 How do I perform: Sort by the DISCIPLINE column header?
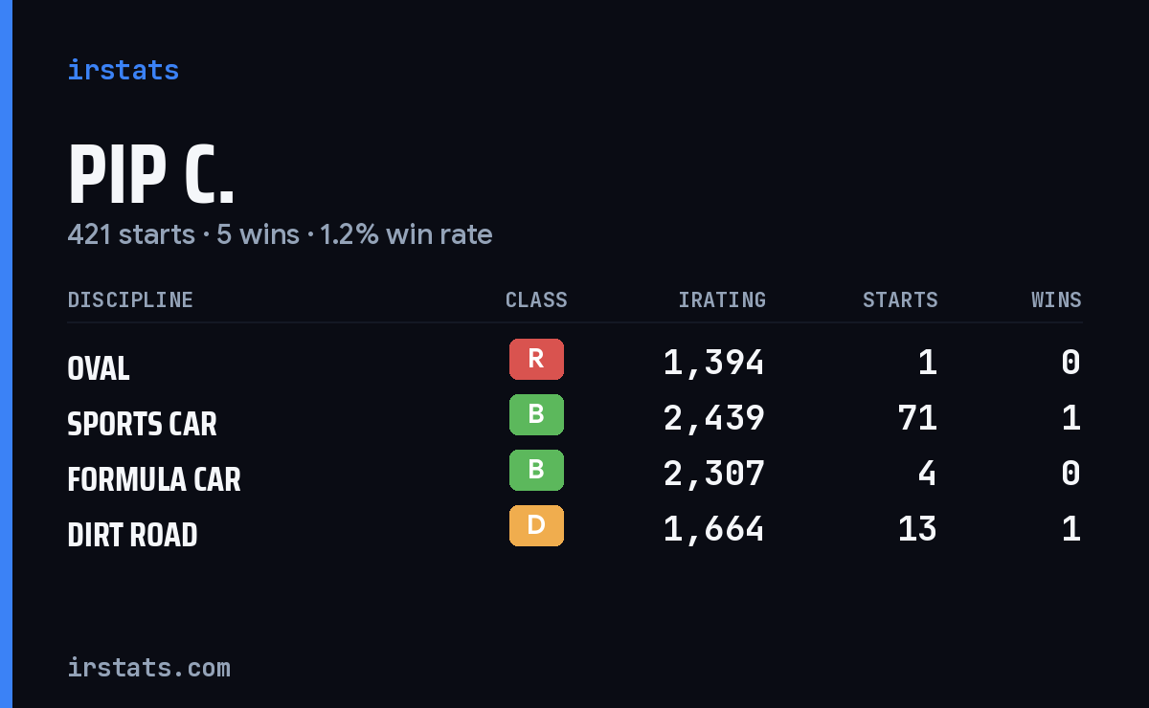coord(130,300)
